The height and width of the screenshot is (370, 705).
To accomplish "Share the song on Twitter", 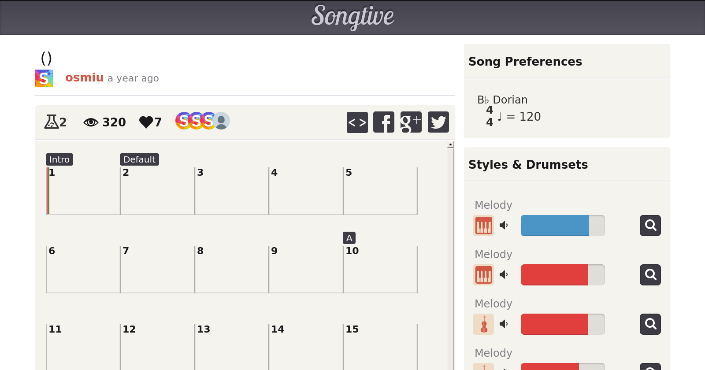I will click(438, 122).
